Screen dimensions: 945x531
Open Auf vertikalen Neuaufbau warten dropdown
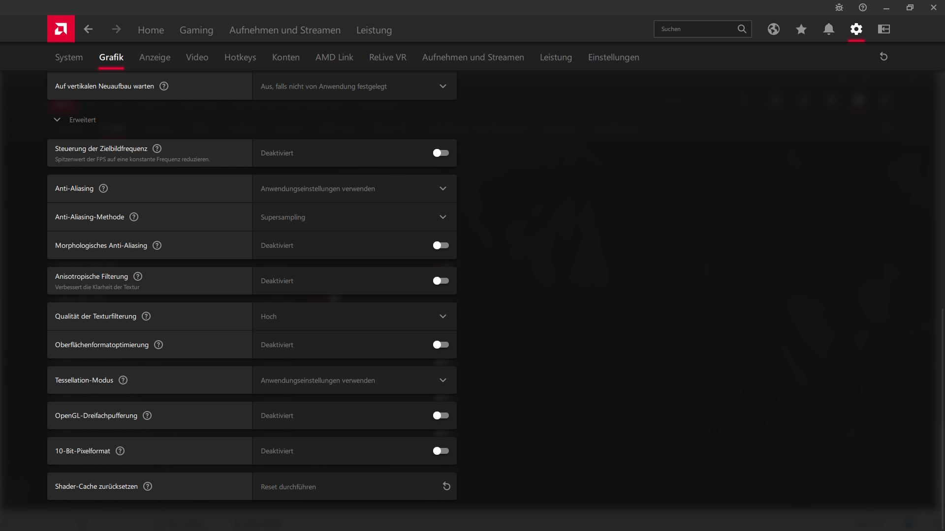click(354, 86)
